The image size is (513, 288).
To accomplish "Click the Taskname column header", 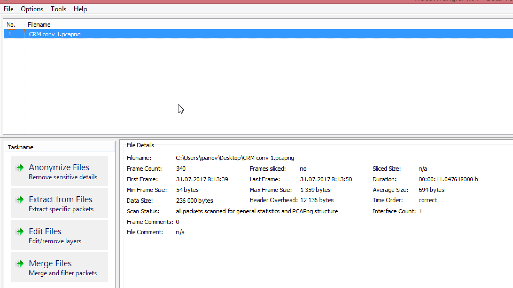I will click(21, 147).
